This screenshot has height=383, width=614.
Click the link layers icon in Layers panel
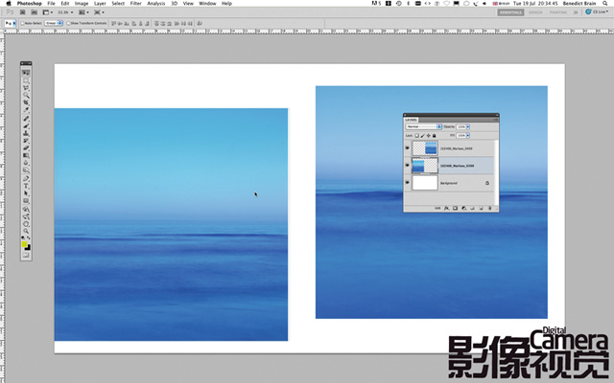point(437,209)
